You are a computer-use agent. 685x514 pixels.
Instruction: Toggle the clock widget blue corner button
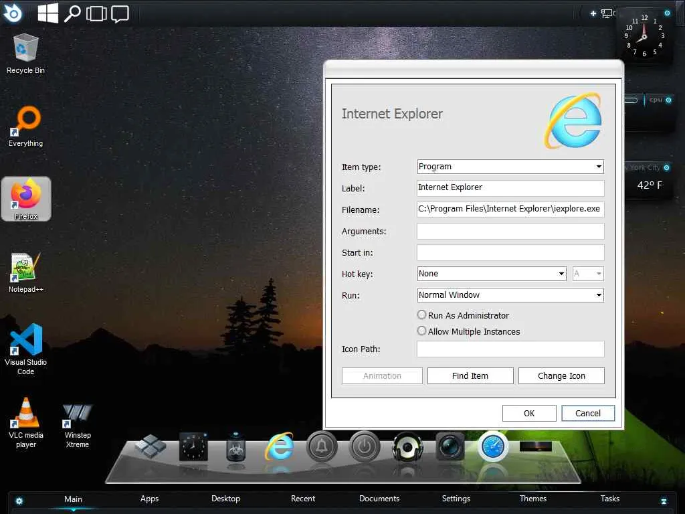point(667,13)
